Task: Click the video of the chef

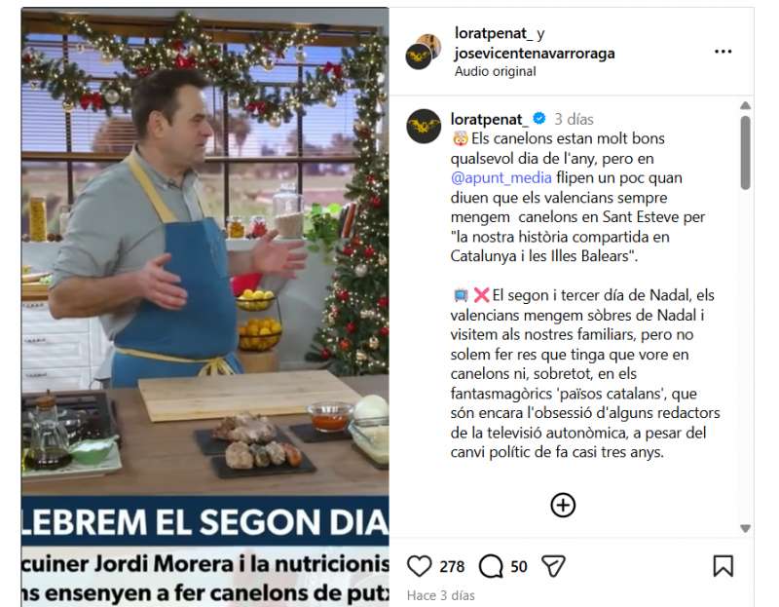Action: point(205,307)
